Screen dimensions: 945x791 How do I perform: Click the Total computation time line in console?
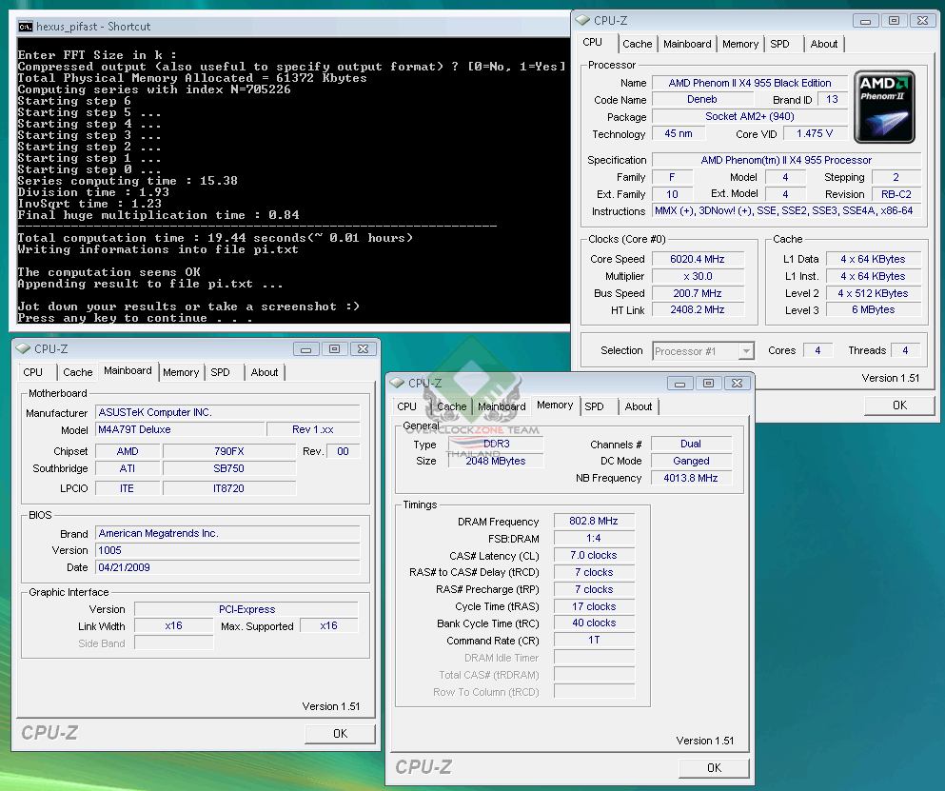pyautogui.click(x=215, y=238)
